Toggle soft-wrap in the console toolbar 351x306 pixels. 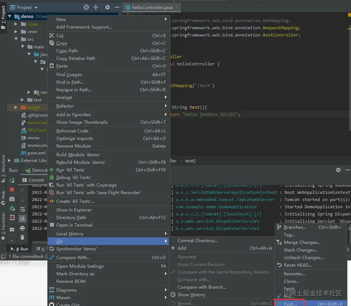[x=22, y=209]
